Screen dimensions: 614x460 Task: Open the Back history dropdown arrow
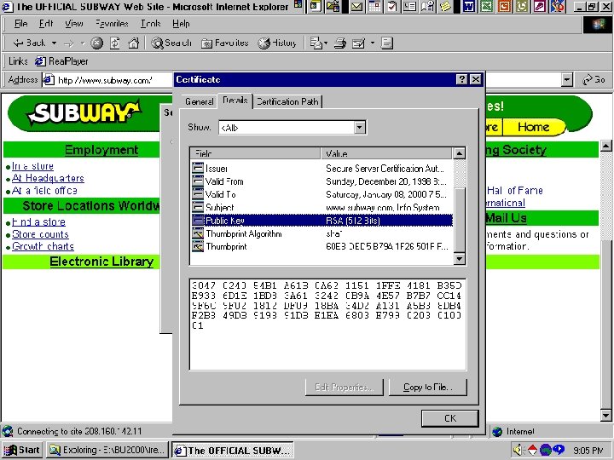pyautogui.click(x=54, y=43)
